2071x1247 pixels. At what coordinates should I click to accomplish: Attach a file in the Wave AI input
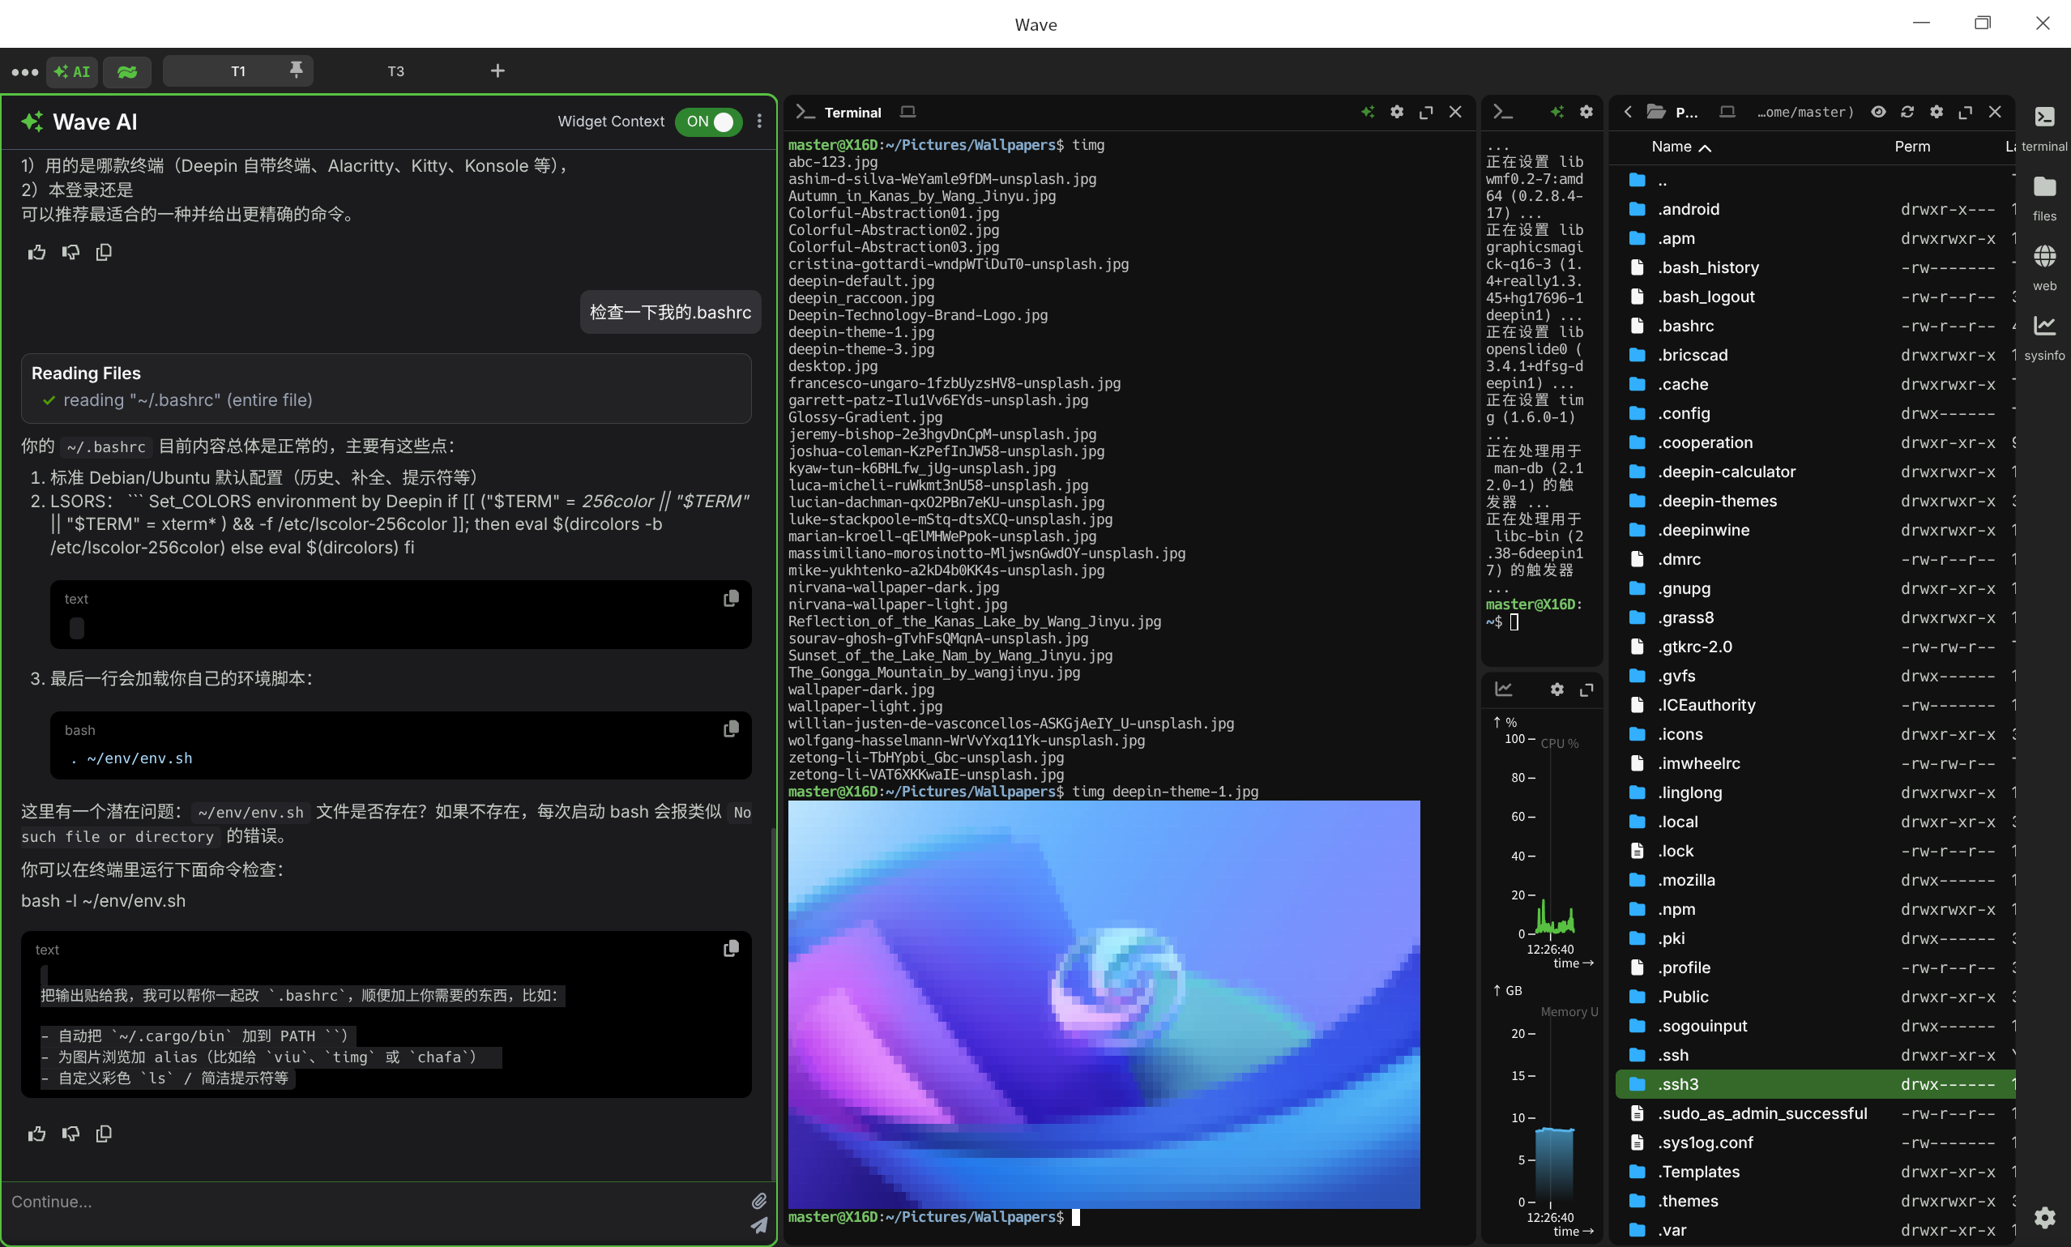(758, 1201)
